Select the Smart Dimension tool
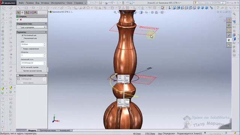The image size is (240, 135). (x=11, y=8)
